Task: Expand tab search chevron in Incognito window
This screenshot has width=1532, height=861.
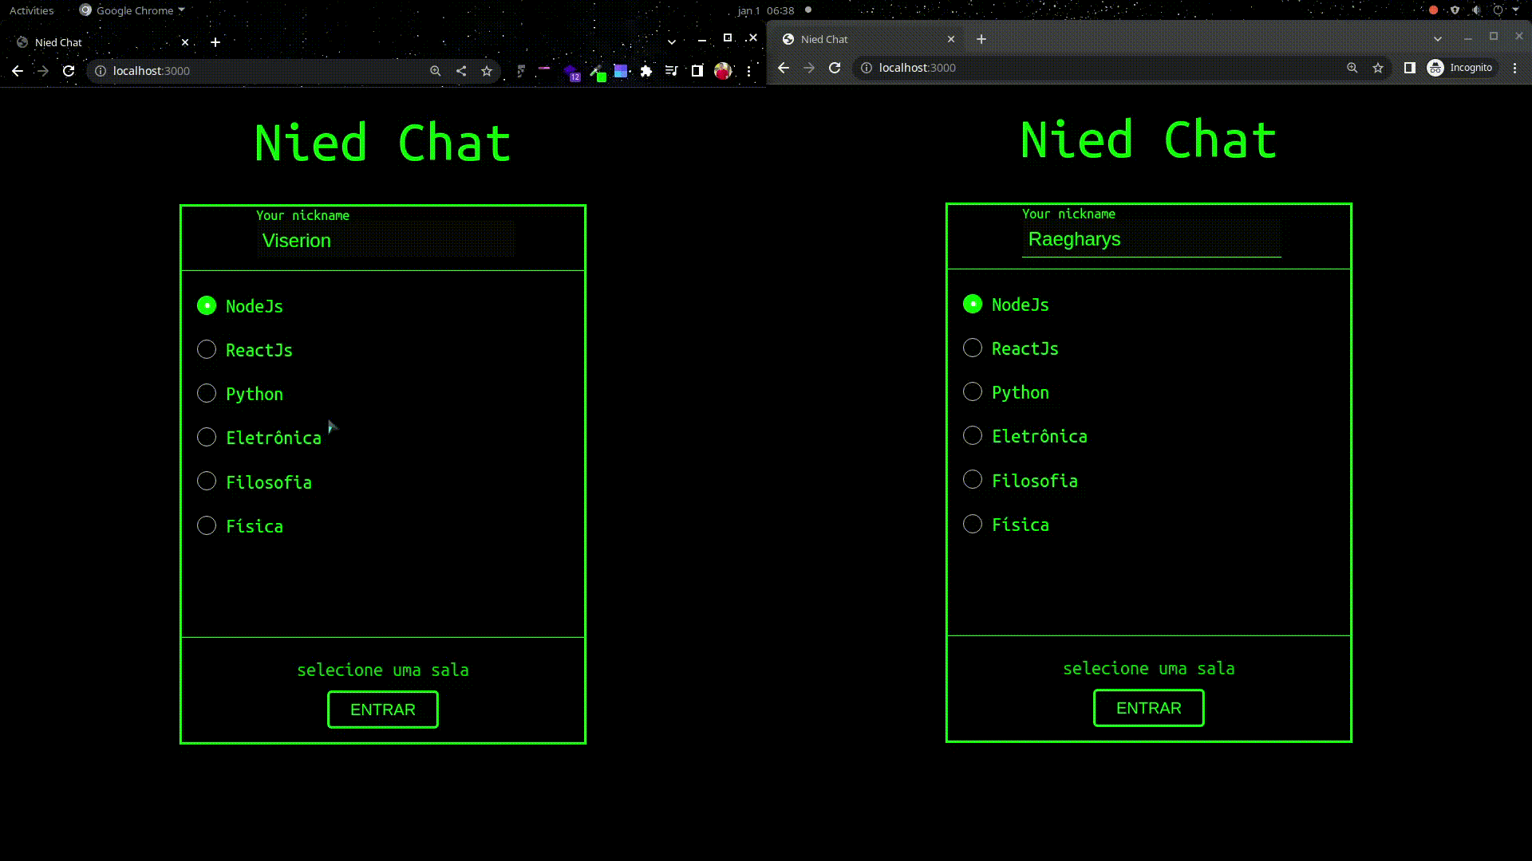Action: tap(1438, 39)
